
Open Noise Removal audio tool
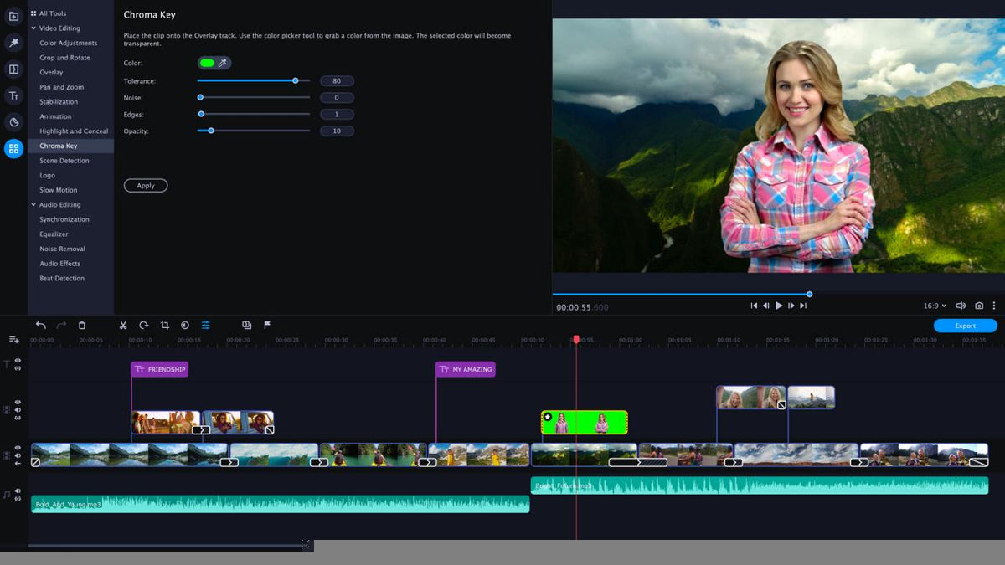(63, 249)
